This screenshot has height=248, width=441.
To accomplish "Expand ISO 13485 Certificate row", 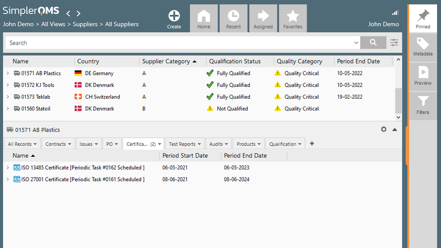I will [7, 168].
